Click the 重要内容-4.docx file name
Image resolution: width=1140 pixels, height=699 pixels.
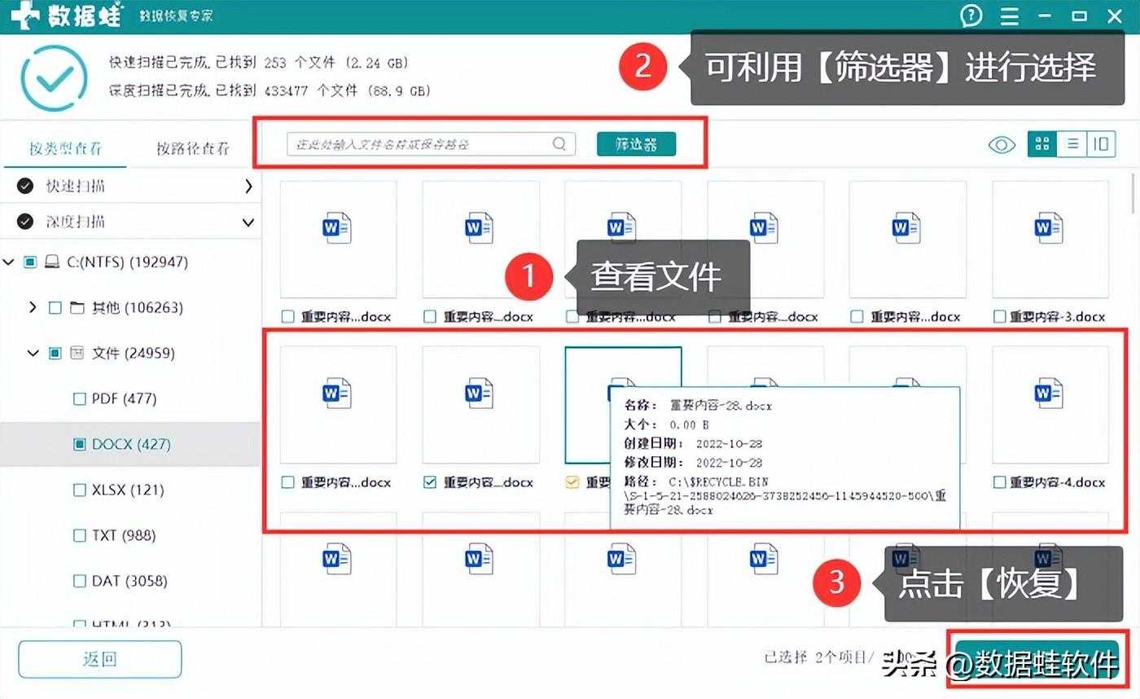[x=1057, y=482]
